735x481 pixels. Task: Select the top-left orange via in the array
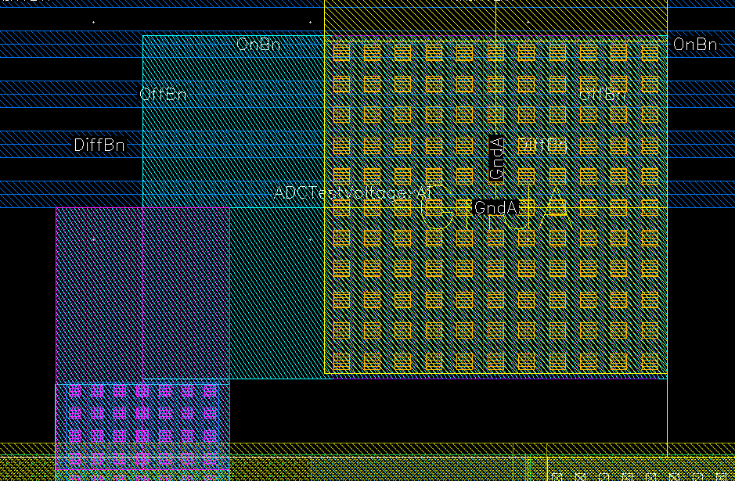coord(341,53)
